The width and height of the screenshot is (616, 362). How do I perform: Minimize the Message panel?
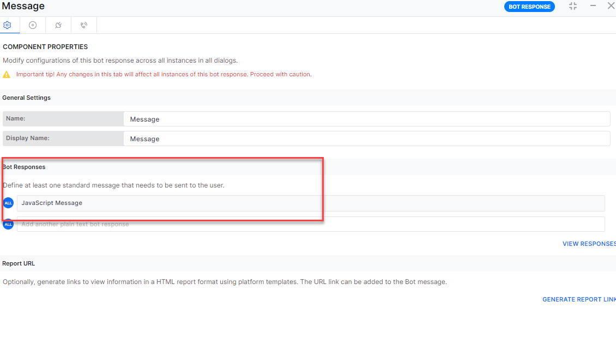(x=593, y=6)
